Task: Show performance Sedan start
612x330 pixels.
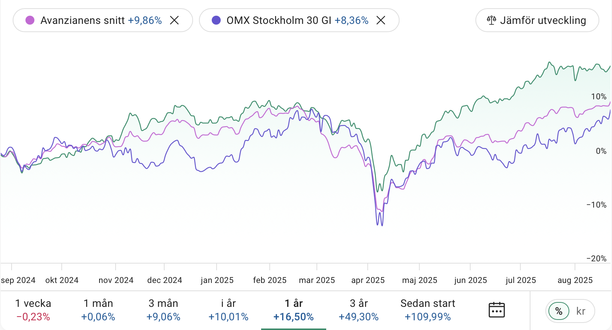Action: click(428, 310)
